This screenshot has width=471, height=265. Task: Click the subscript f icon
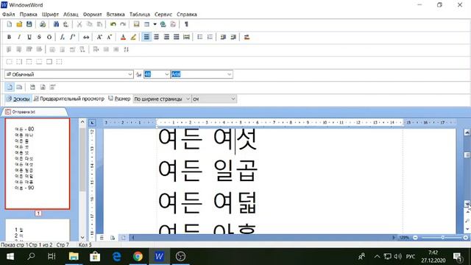click(62, 37)
